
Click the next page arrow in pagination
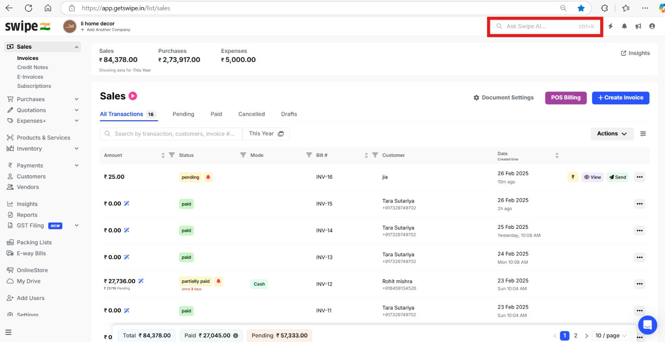point(586,336)
